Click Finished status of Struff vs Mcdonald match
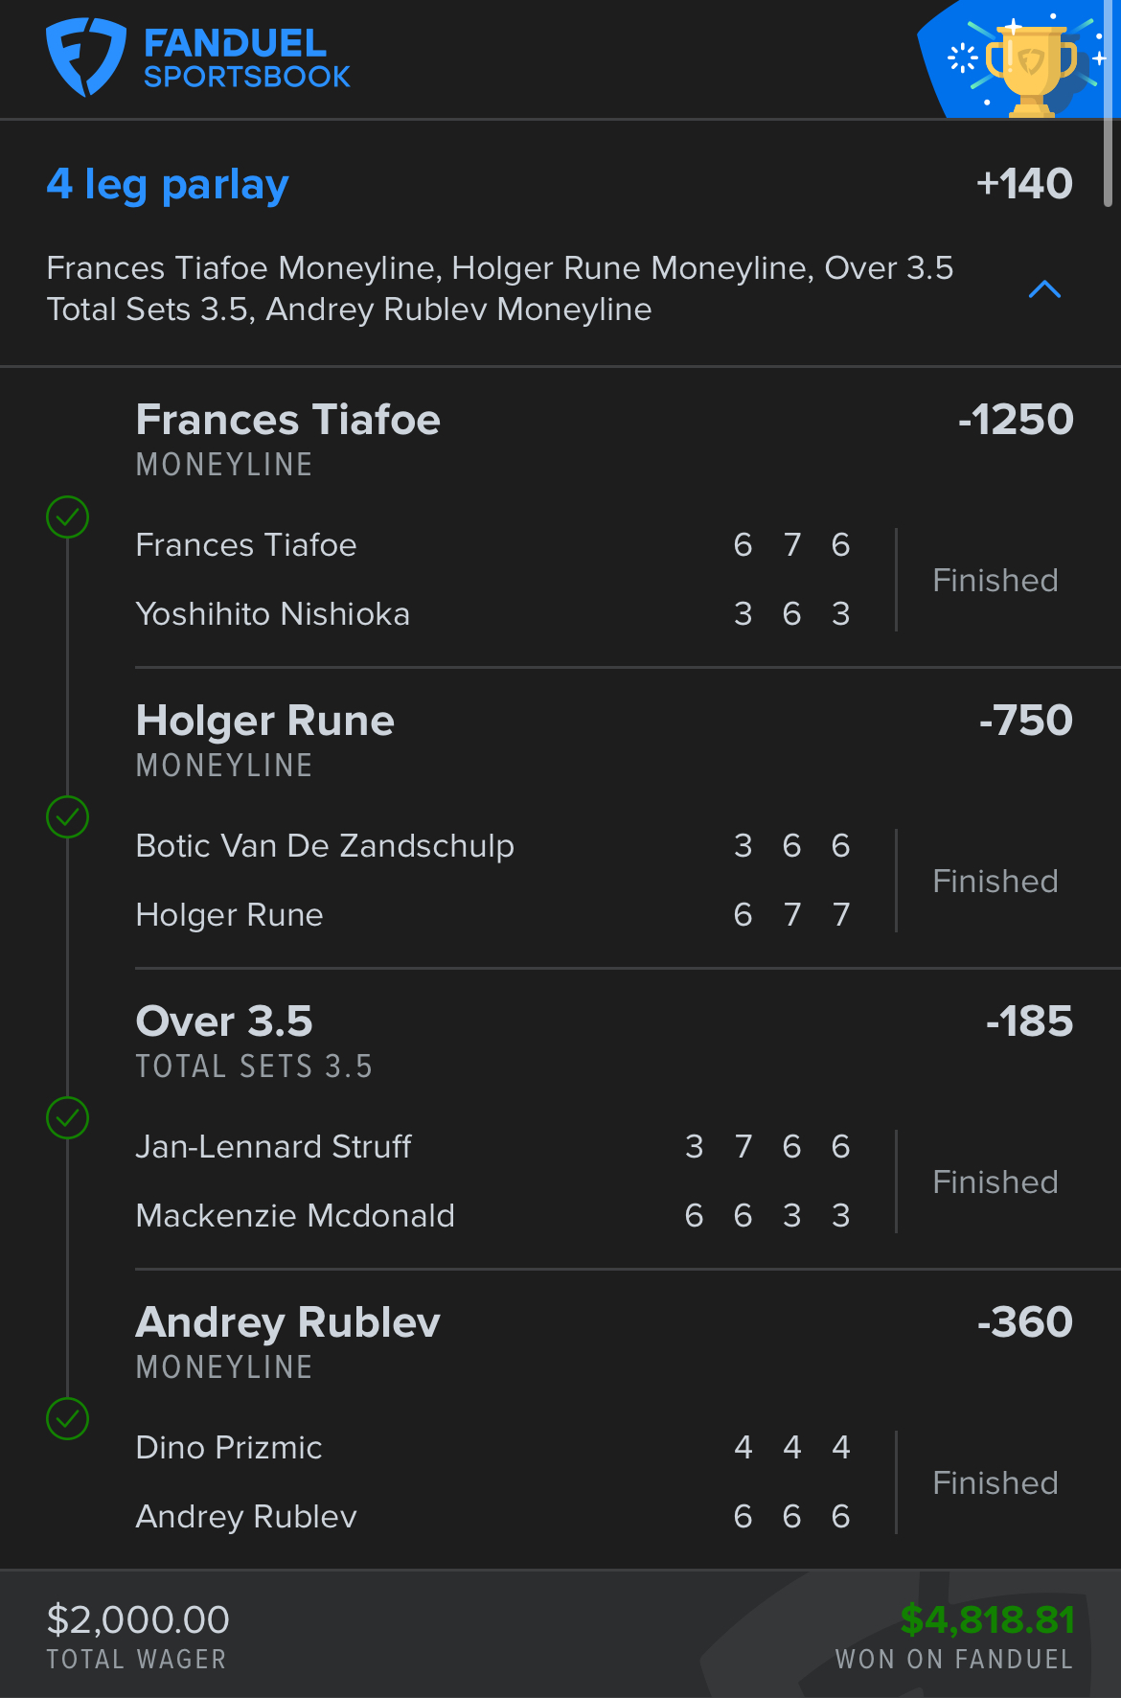Screen dimensions: 1121x1698 click(995, 1182)
